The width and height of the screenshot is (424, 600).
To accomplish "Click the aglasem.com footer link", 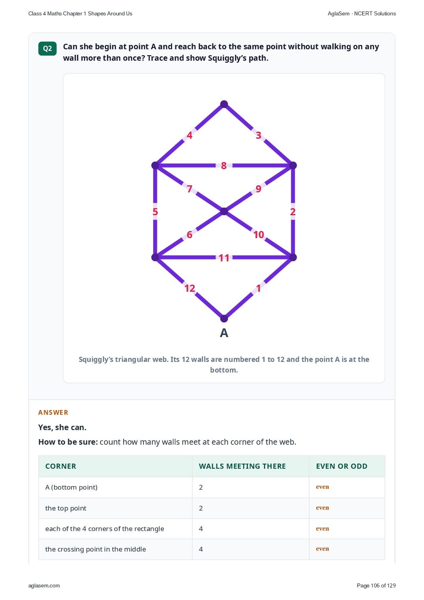I will (x=44, y=585).
